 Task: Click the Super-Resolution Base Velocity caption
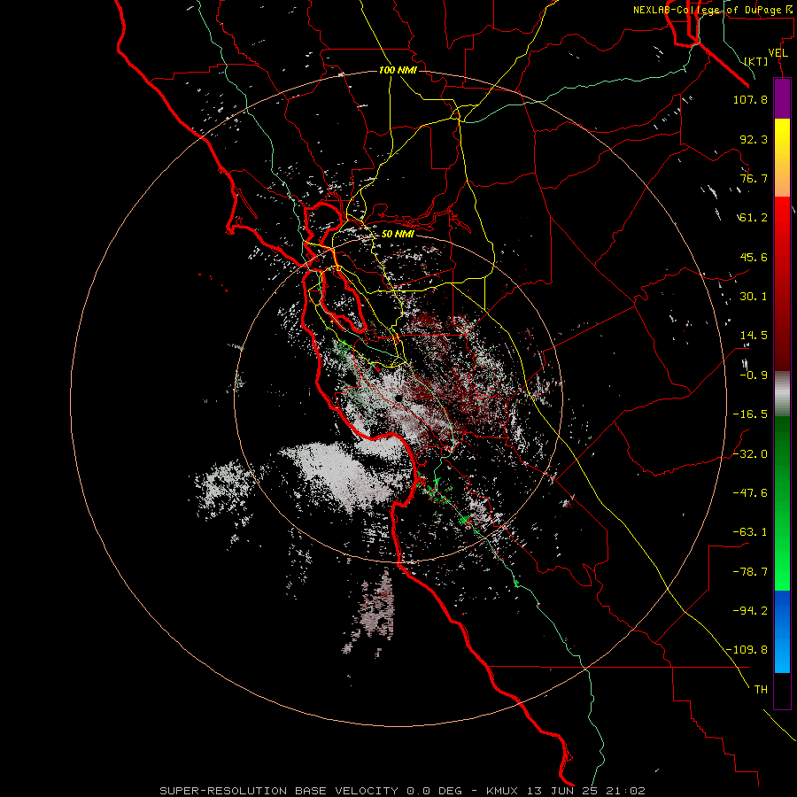click(402, 791)
